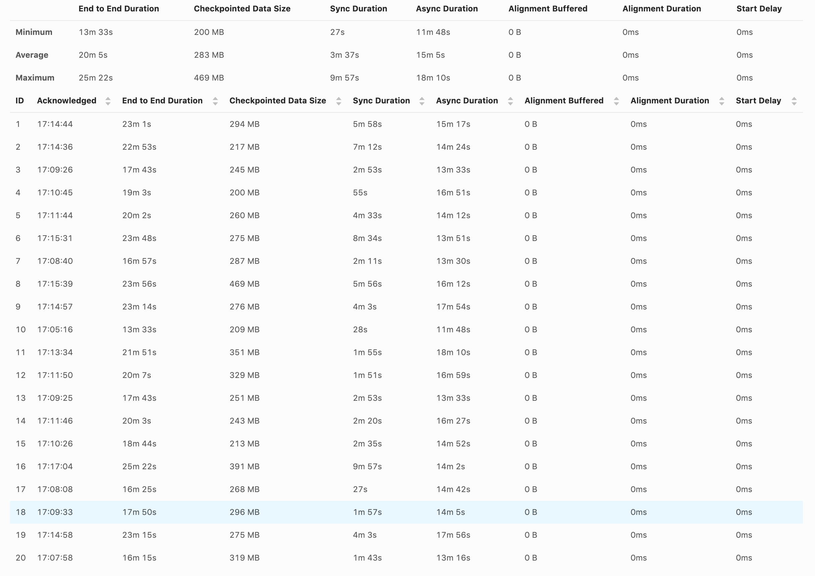815x576 pixels.
Task: Click the Minimum summary row label
Action: tap(34, 32)
